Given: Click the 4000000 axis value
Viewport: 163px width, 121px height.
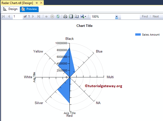Looking at the screenshot, I should (x=62, y=63).
